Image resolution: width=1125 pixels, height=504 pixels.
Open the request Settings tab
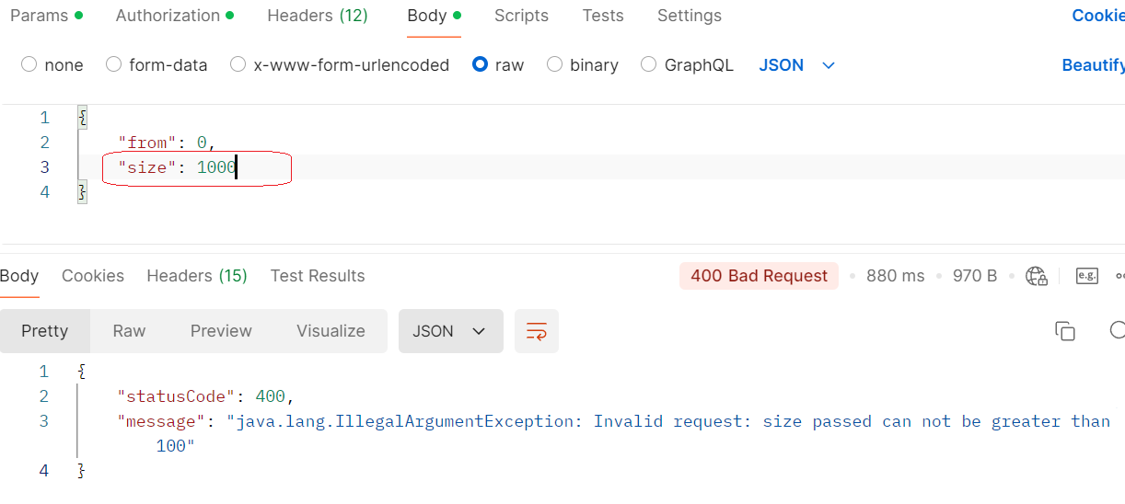tap(690, 16)
